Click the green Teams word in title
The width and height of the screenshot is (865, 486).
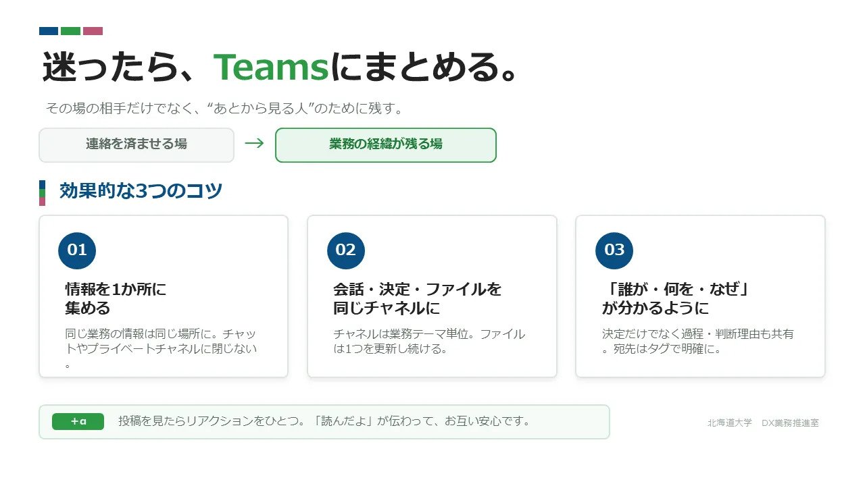point(271,67)
